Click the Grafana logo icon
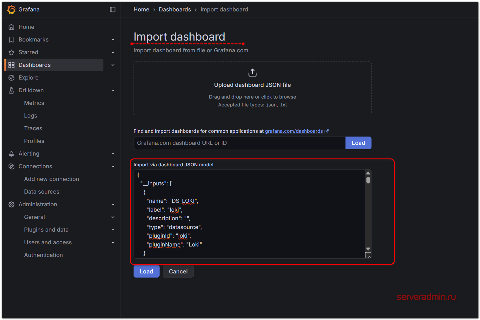 (x=11, y=10)
